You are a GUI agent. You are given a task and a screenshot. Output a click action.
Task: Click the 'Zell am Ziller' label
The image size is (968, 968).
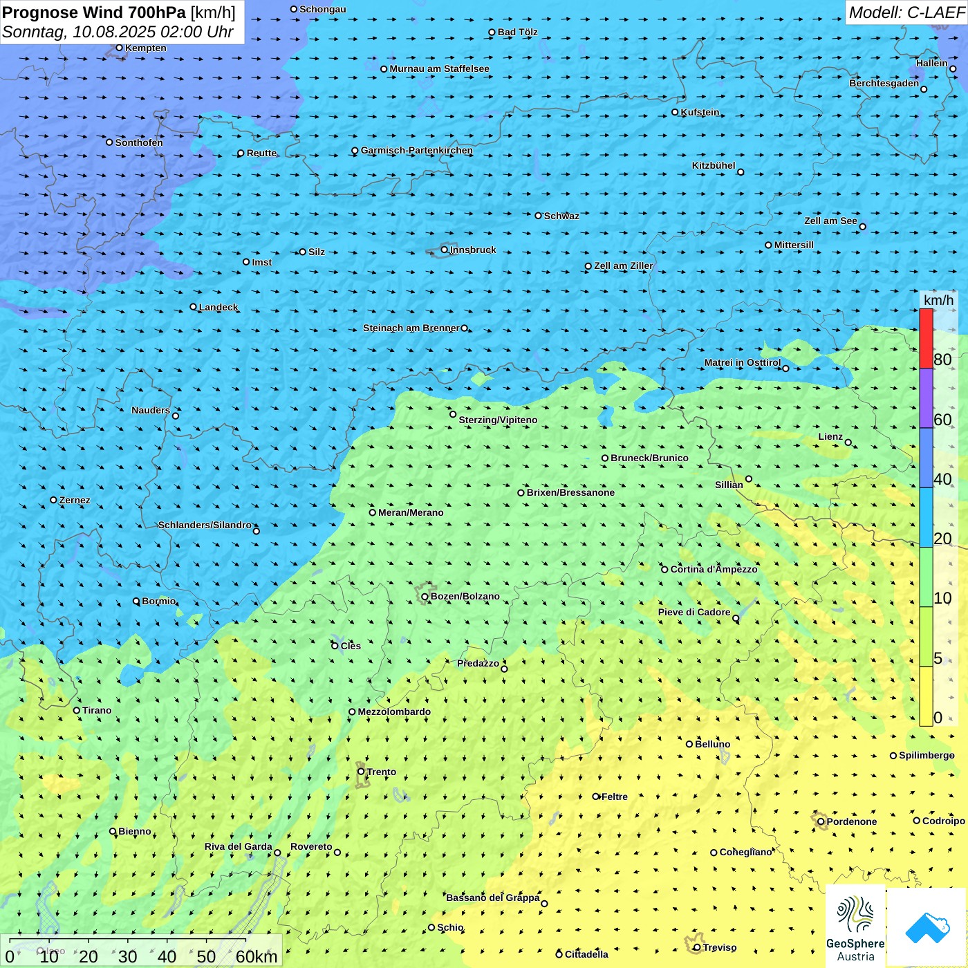click(x=624, y=266)
